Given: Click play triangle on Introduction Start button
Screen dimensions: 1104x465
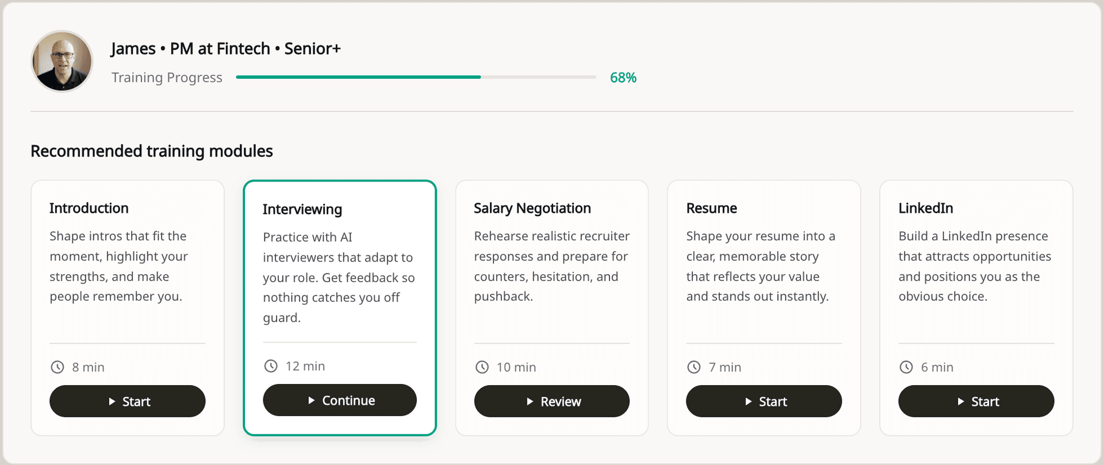Looking at the screenshot, I should [112, 402].
